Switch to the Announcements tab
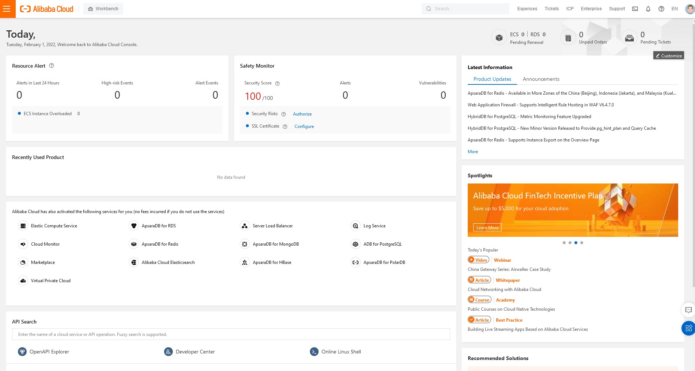The width and height of the screenshot is (695, 371). click(x=541, y=79)
